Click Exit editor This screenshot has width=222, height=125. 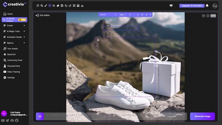[x=43, y=15]
